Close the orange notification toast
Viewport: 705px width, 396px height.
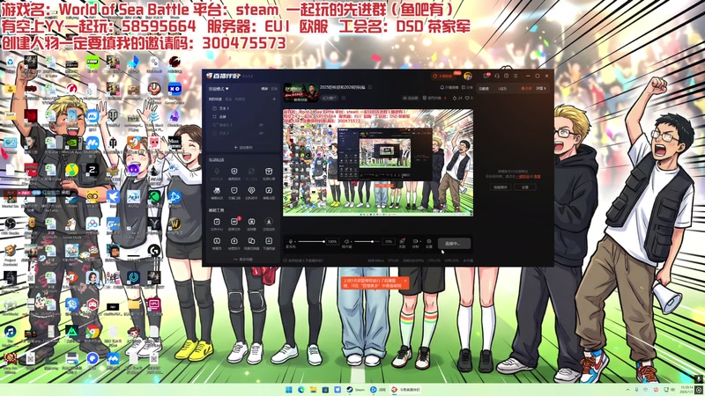point(404,281)
